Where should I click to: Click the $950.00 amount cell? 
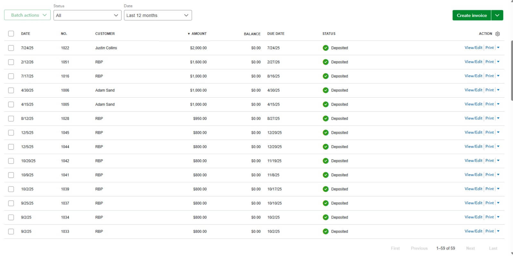click(x=200, y=118)
